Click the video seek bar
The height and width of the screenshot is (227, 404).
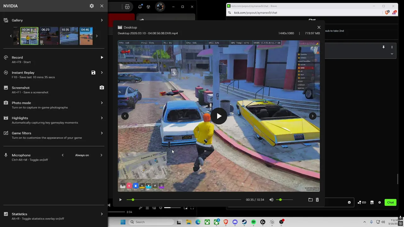point(184,200)
